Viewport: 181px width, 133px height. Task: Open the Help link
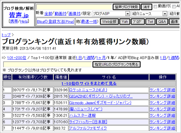click(24, 21)
